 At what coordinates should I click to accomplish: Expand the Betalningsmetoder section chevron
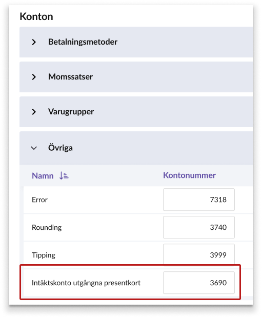click(34, 42)
